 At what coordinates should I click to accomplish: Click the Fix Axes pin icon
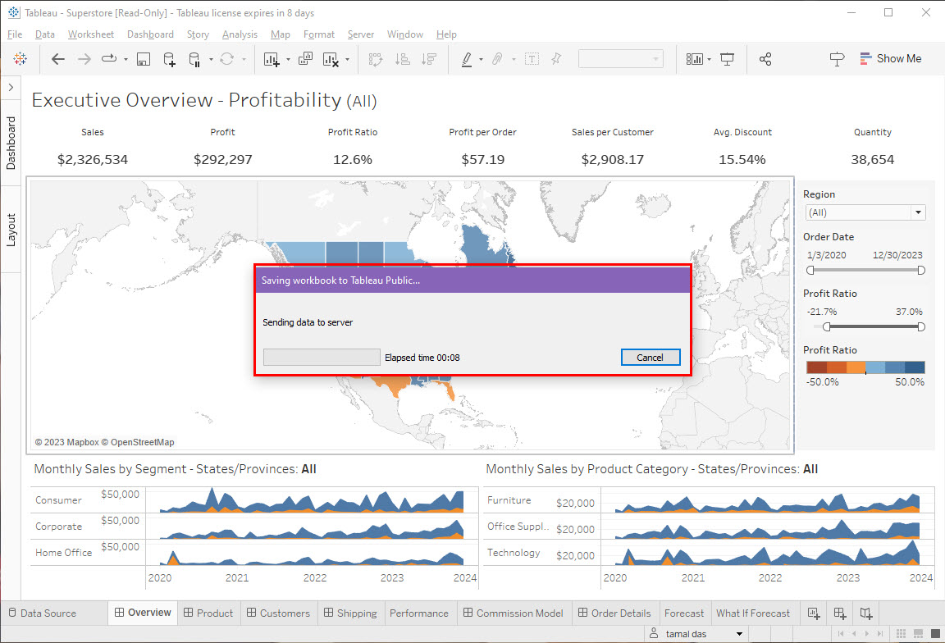[x=556, y=58]
